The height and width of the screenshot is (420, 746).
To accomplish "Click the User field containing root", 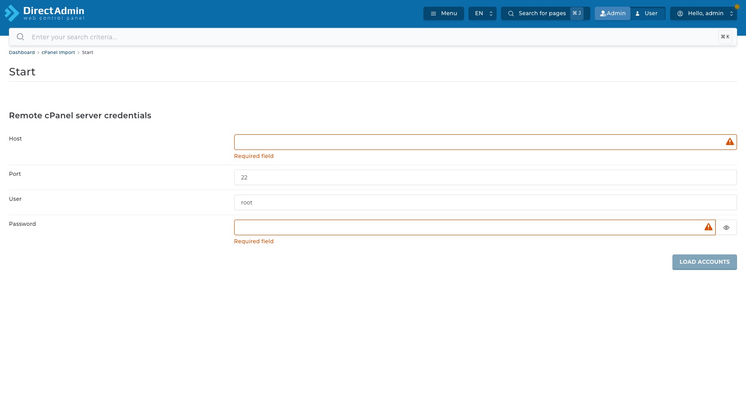I will coord(485,202).
